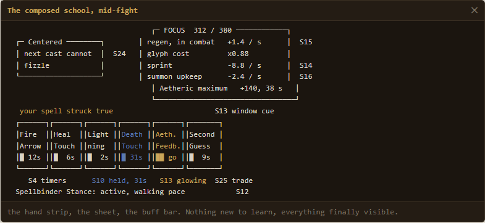This screenshot has height=223, width=485.
Task: Click the '+140, 38 s' Aetheric value
Action: pos(261,88)
